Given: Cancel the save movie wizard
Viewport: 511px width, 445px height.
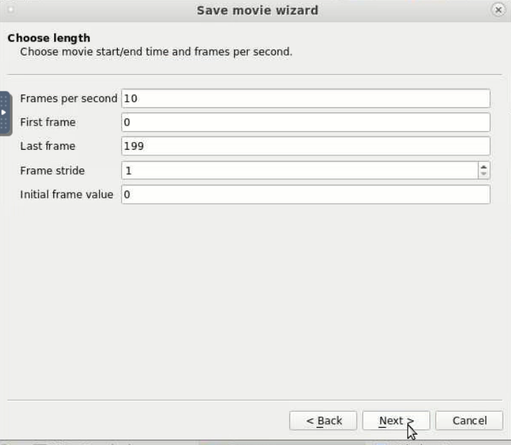Looking at the screenshot, I should click(x=469, y=421).
